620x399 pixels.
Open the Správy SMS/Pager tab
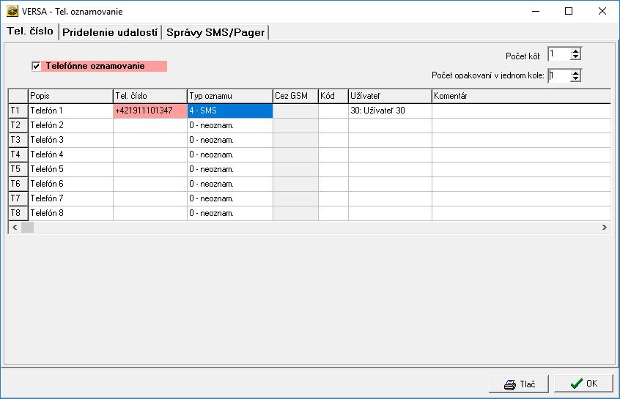point(215,32)
